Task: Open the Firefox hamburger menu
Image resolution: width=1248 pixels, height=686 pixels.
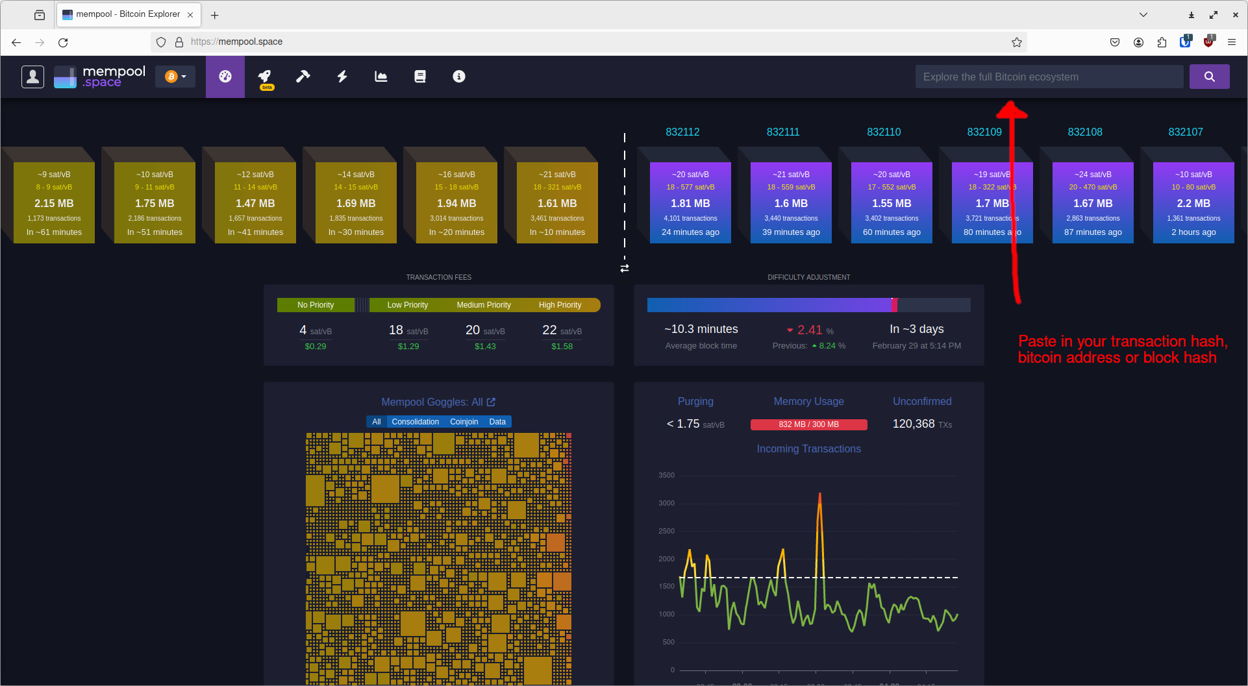Action: [x=1232, y=42]
